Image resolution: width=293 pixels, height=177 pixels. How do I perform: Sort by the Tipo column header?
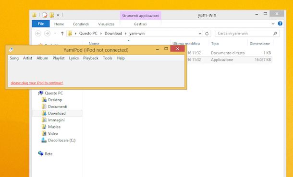coord(215,44)
